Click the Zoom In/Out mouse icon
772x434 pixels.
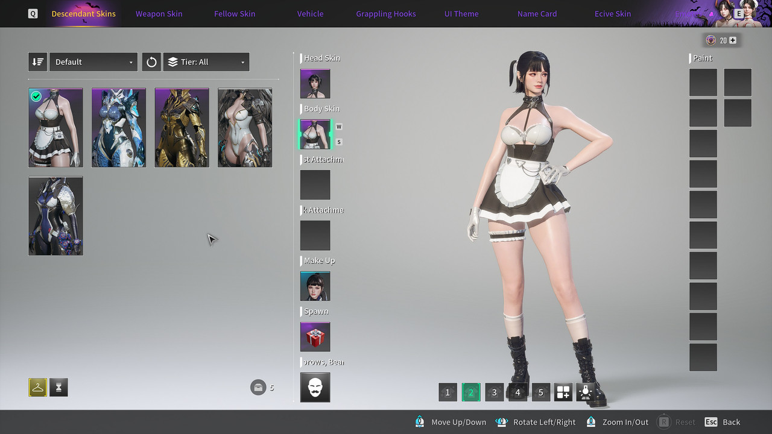(x=591, y=422)
